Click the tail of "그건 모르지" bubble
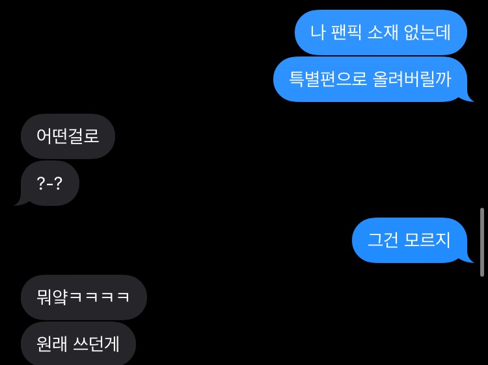488x365 pixels. pos(468,259)
